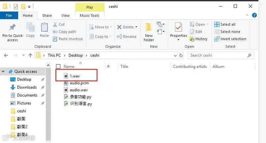The image size is (266, 143).
Task: Open the Delete dropdown arrow
Action: (x=136, y=27)
